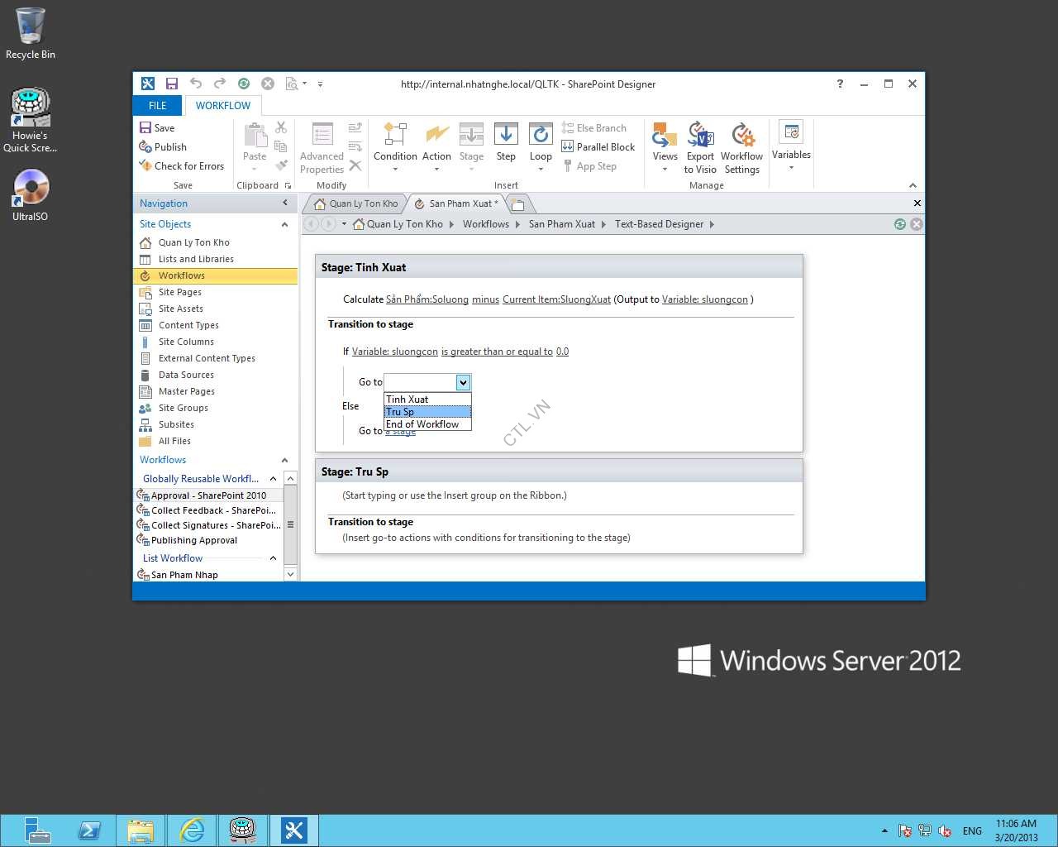Switch to the Quan Ly Ton Kho tab
The height and width of the screenshot is (847, 1058).
click(x=355, y=203)
